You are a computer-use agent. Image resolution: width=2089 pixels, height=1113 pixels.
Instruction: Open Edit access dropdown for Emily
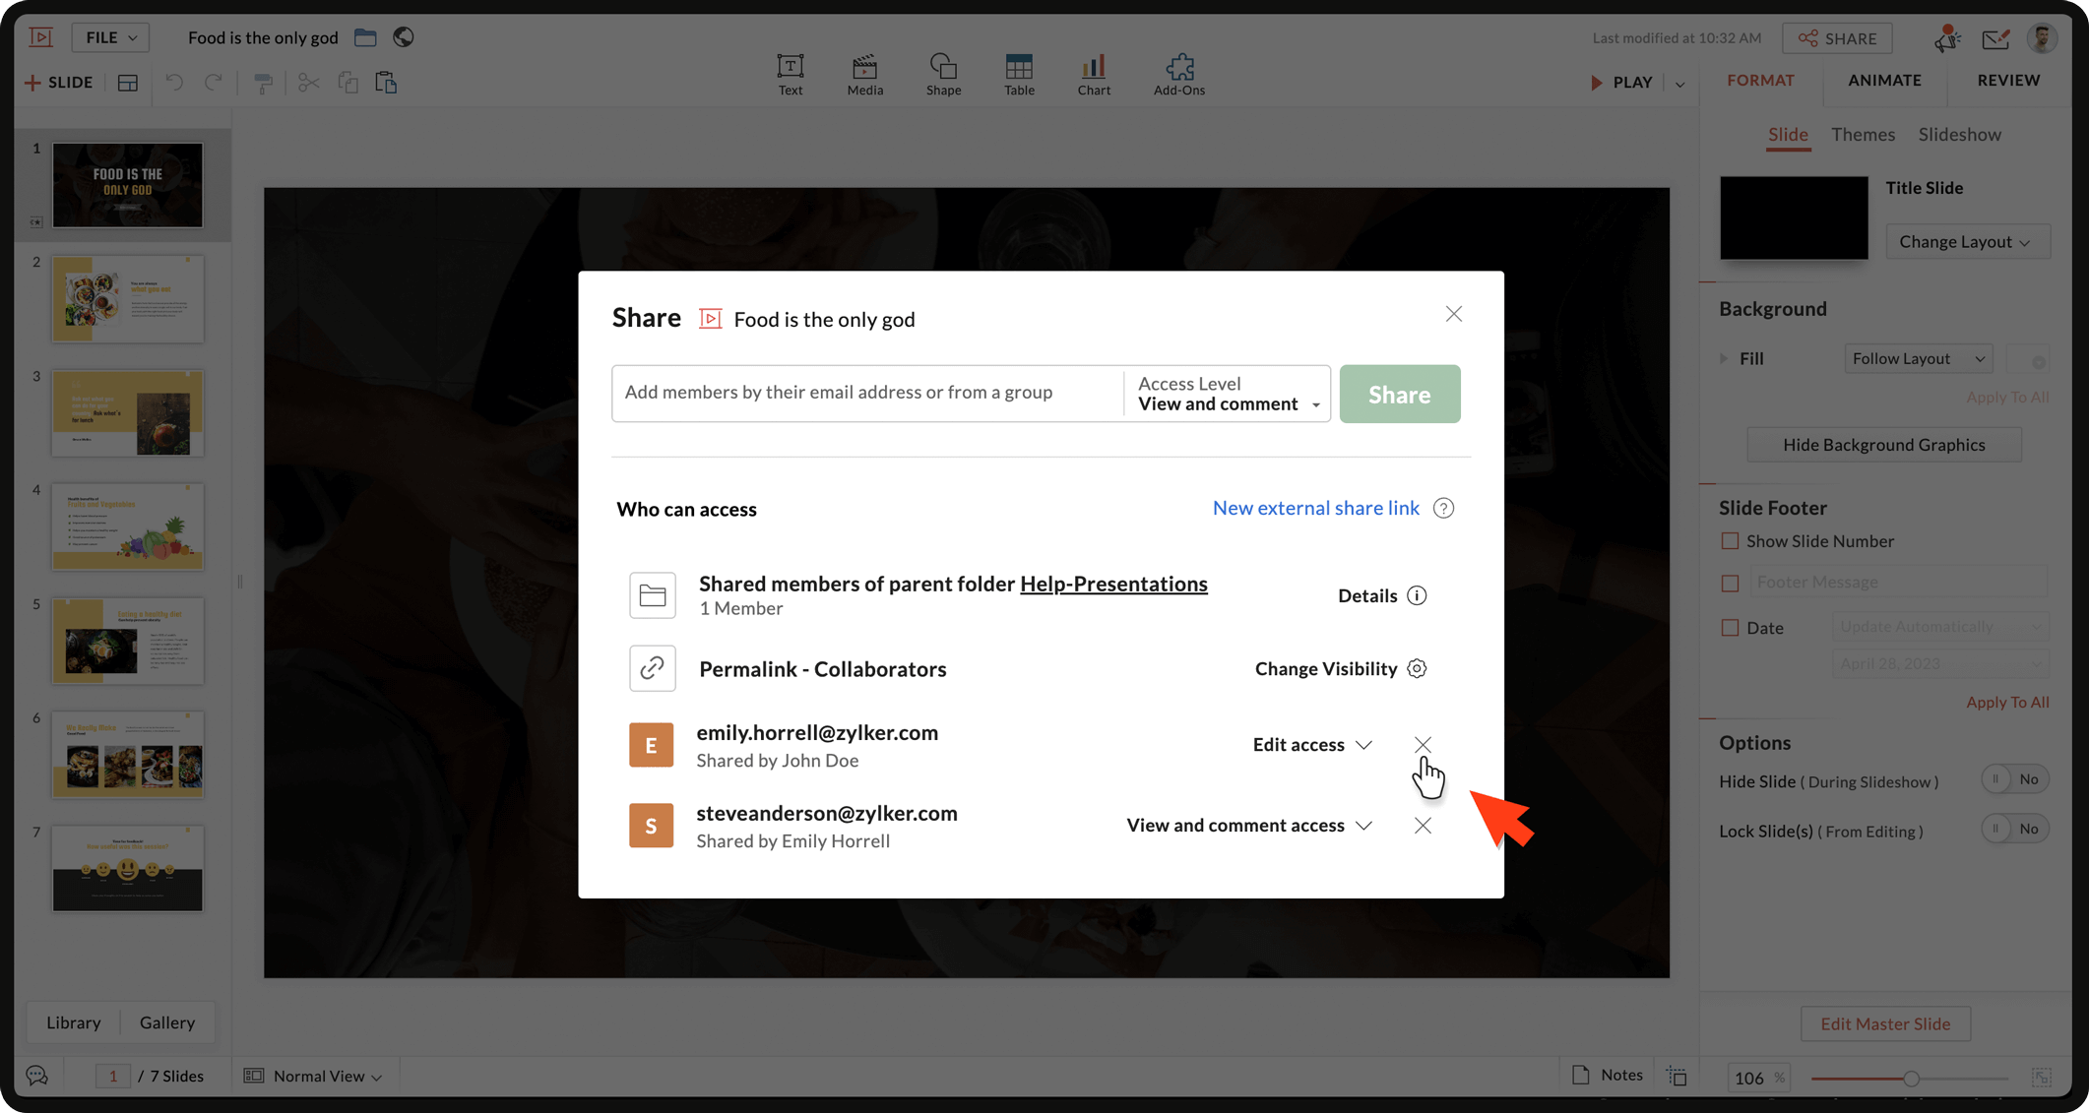[x=1312, y=745]
